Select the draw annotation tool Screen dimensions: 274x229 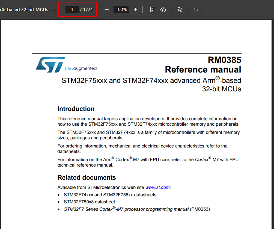click(x=180, y=10)
